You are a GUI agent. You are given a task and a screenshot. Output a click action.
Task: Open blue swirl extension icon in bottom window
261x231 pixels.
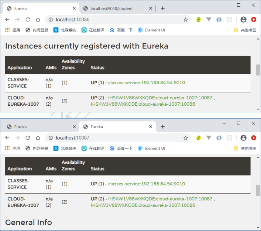coord(219,138)
